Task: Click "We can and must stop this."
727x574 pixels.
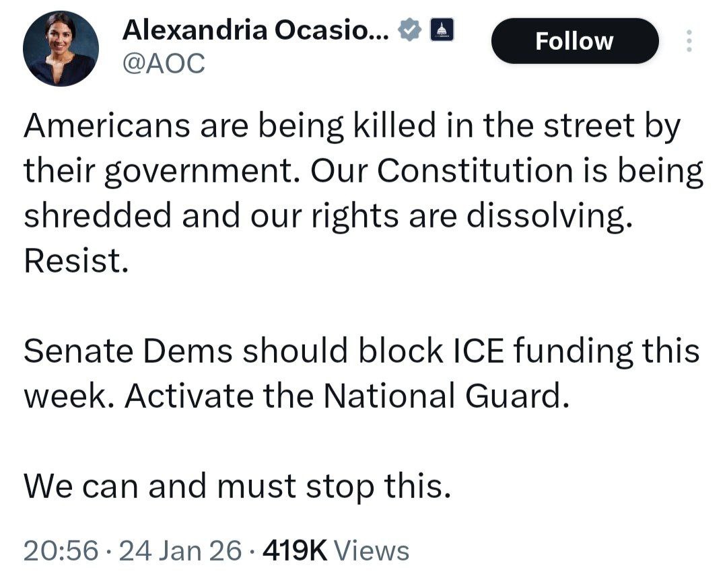Action: click(x=237, y=486)
